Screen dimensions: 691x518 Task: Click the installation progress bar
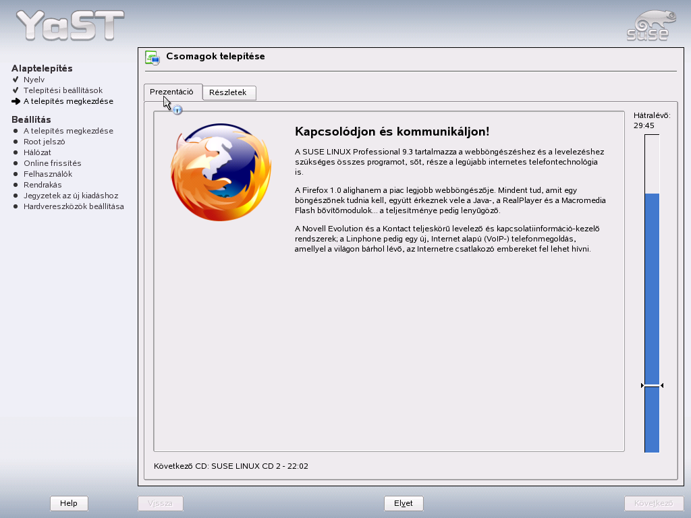[x=652, y=293]
